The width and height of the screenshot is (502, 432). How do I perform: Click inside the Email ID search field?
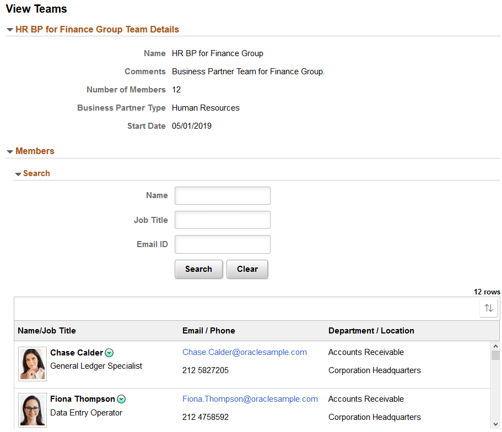[222, 244]
